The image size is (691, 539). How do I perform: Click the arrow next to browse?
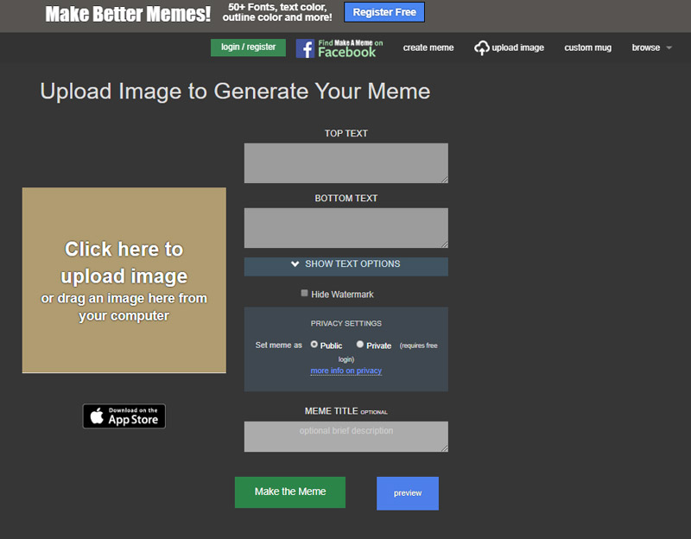669,48
